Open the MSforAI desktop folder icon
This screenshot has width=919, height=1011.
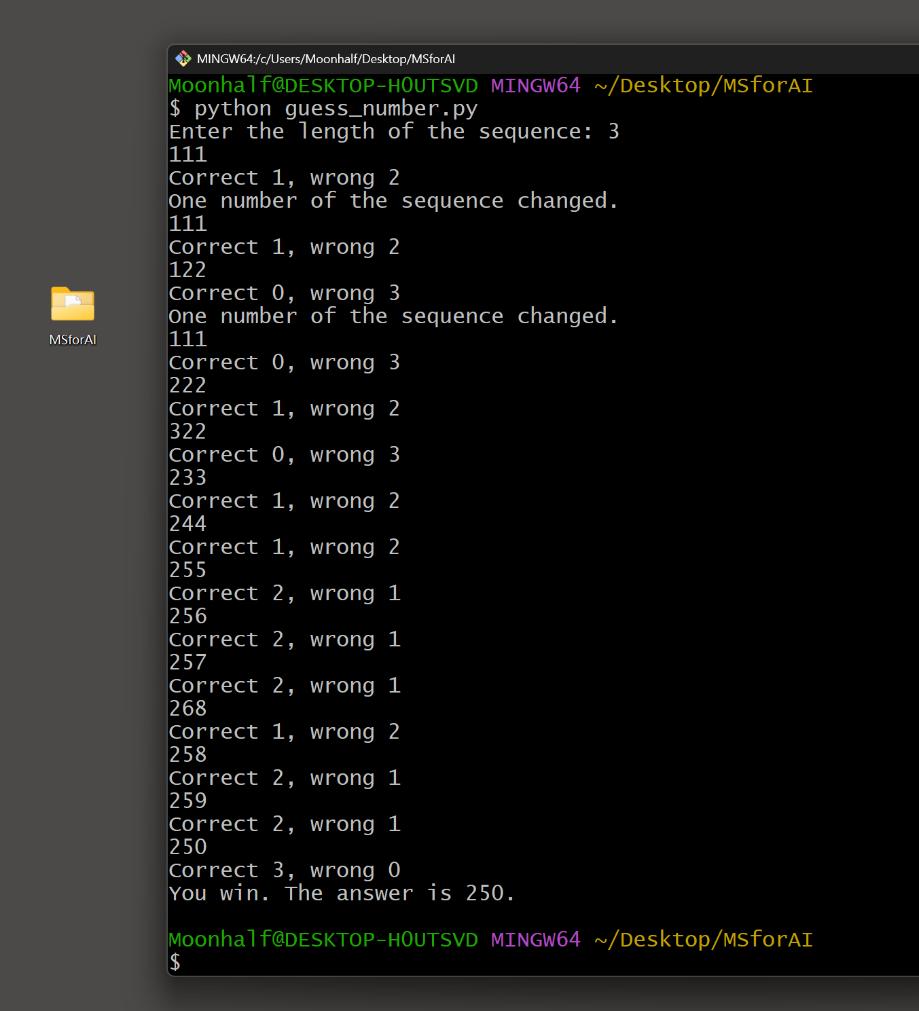tap(73, 304)
